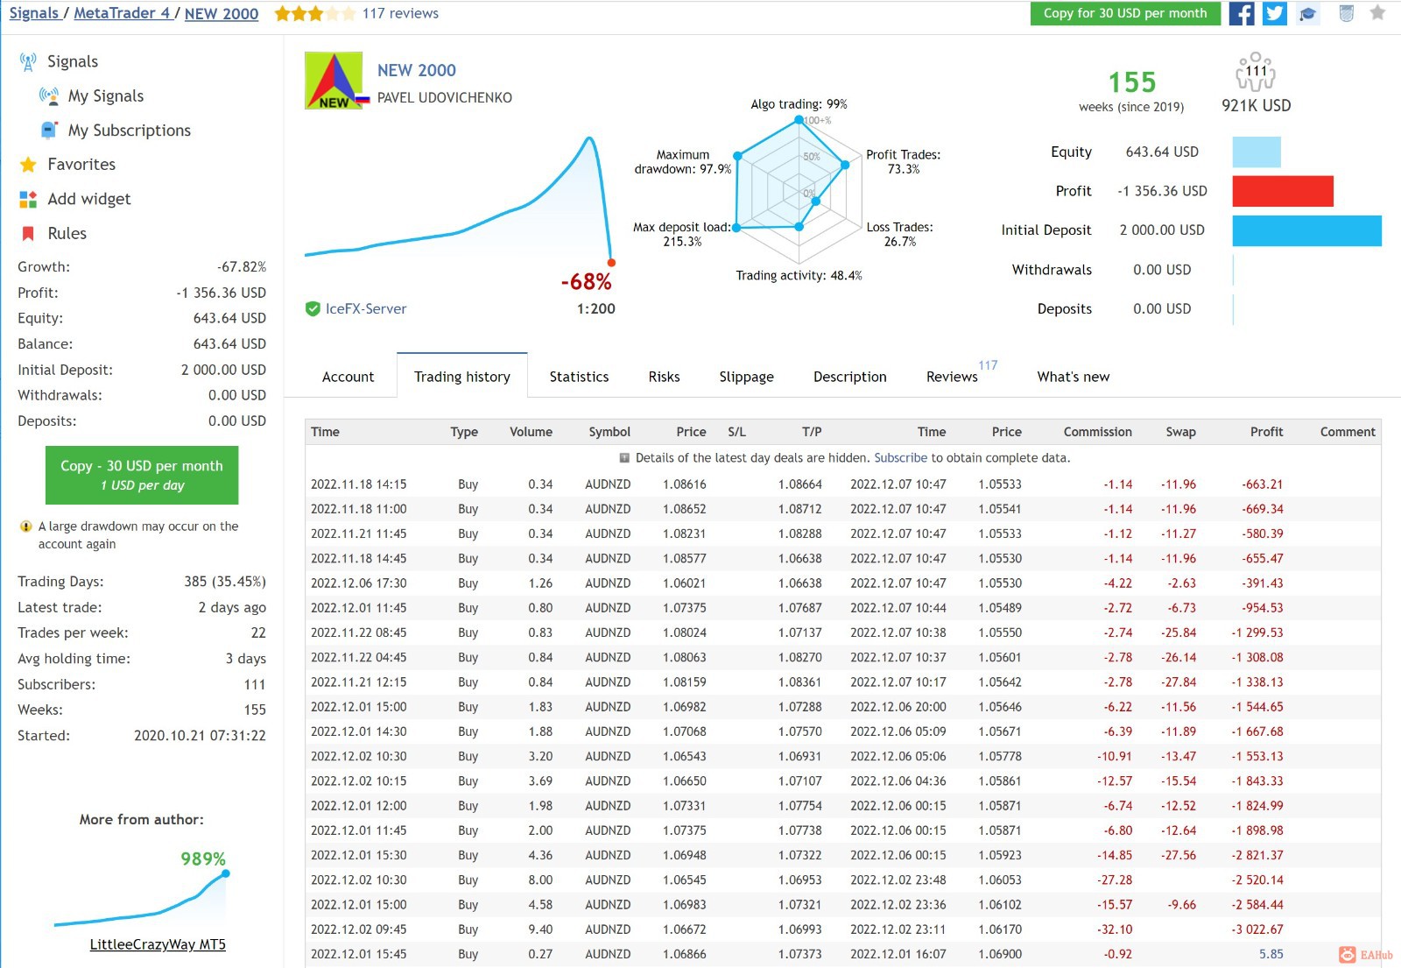This screenshot has height=968, width=1401.
Task: Open Favorites in sidebar
Action: click(81, 165)
